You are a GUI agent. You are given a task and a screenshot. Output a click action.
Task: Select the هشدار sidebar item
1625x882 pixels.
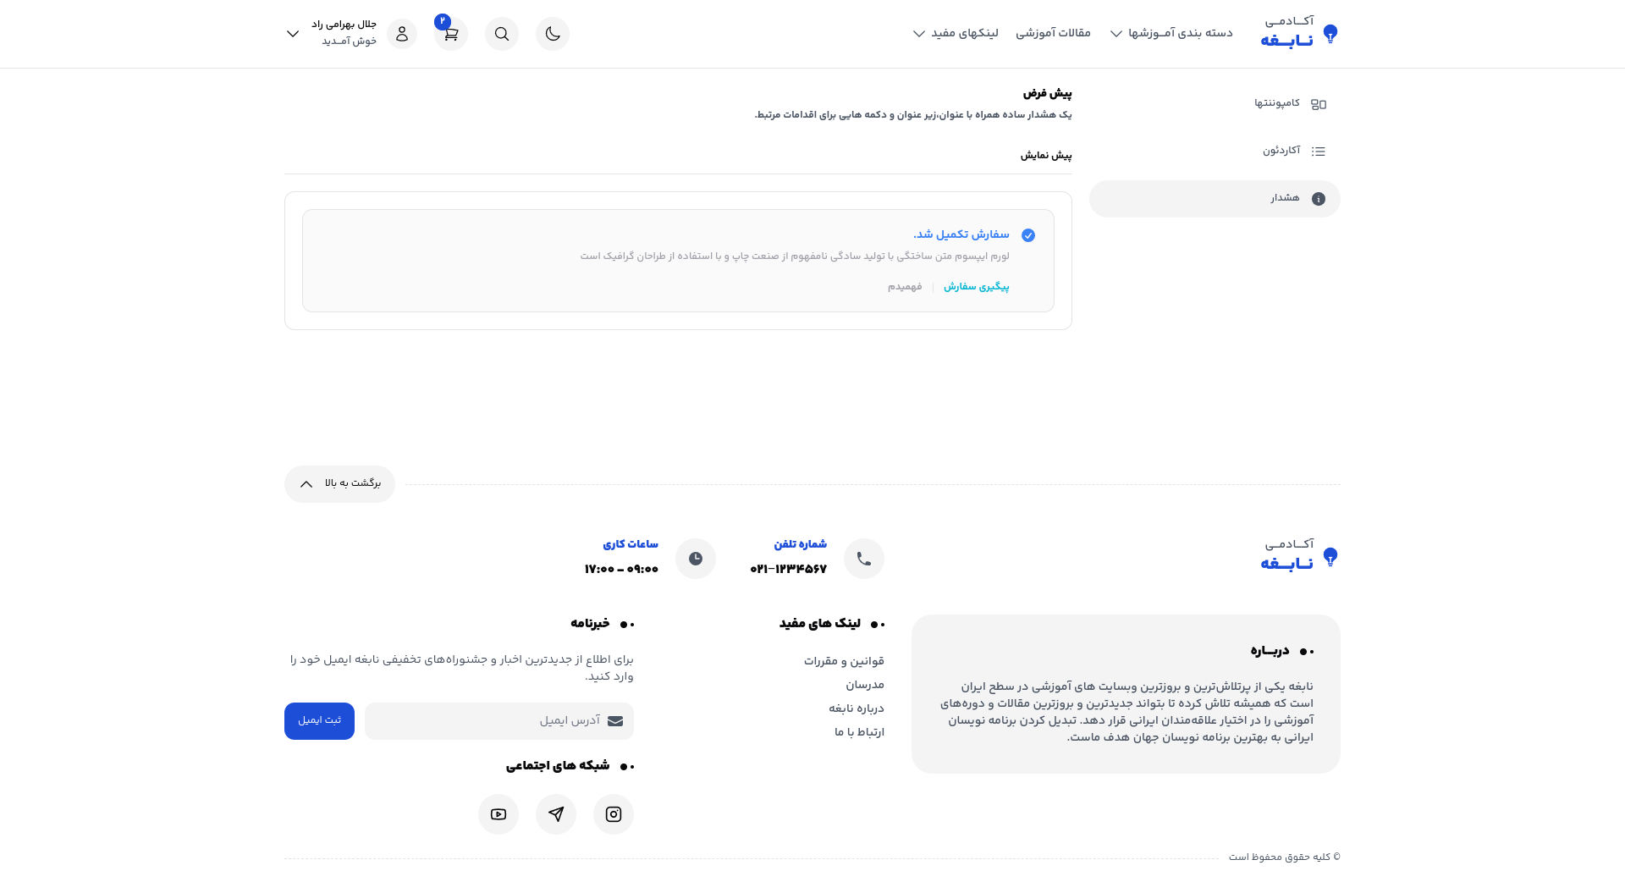click(x=1215, y=199)
